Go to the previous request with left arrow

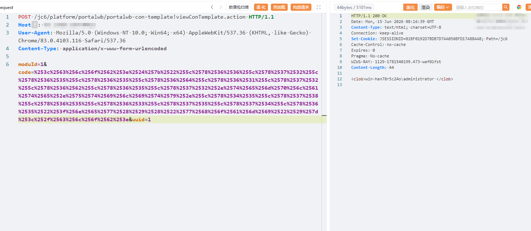point(212,7)
